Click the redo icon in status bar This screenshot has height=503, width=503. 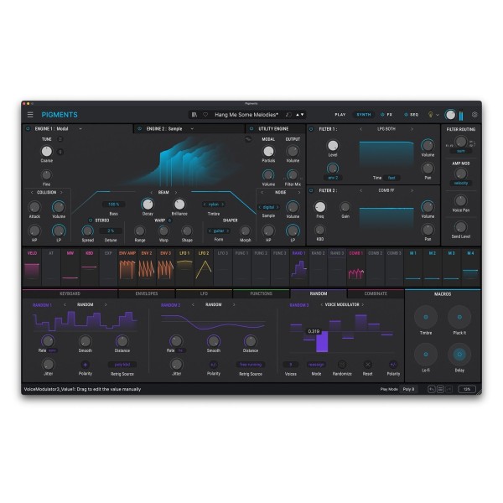(449, 389)
